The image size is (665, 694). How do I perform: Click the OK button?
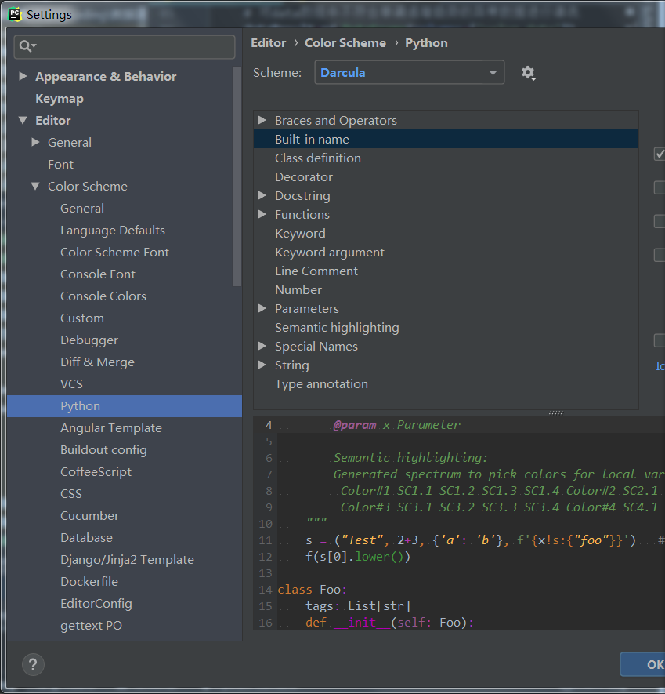[x=643, y=664]
